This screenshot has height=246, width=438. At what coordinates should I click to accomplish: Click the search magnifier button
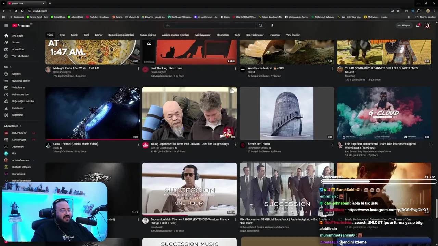[260, 25]
